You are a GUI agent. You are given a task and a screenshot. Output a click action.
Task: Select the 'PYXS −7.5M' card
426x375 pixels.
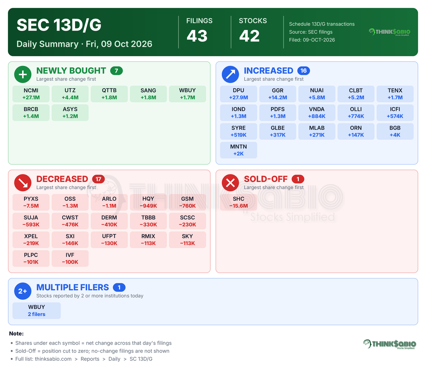31,202
